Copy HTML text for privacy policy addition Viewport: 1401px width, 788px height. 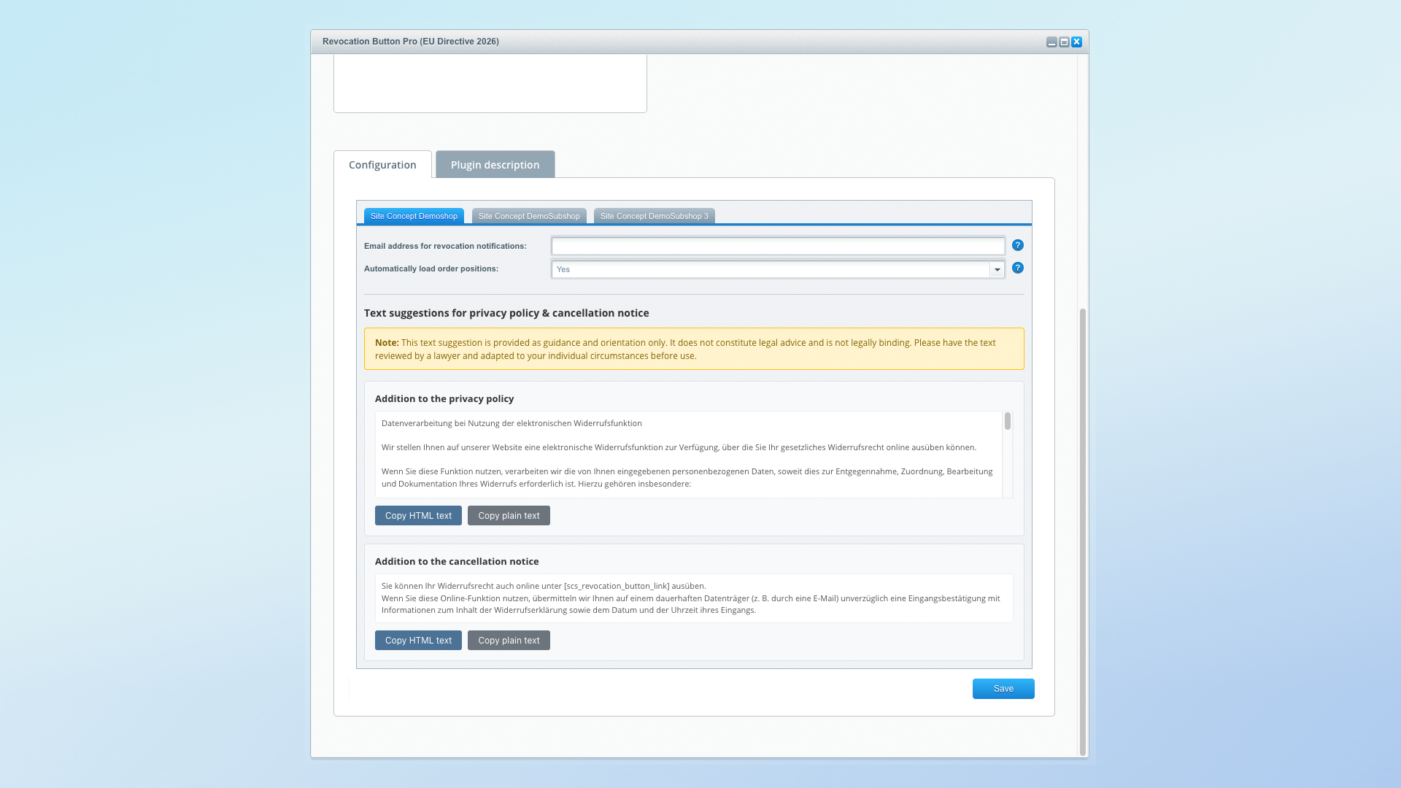point(418,516)
